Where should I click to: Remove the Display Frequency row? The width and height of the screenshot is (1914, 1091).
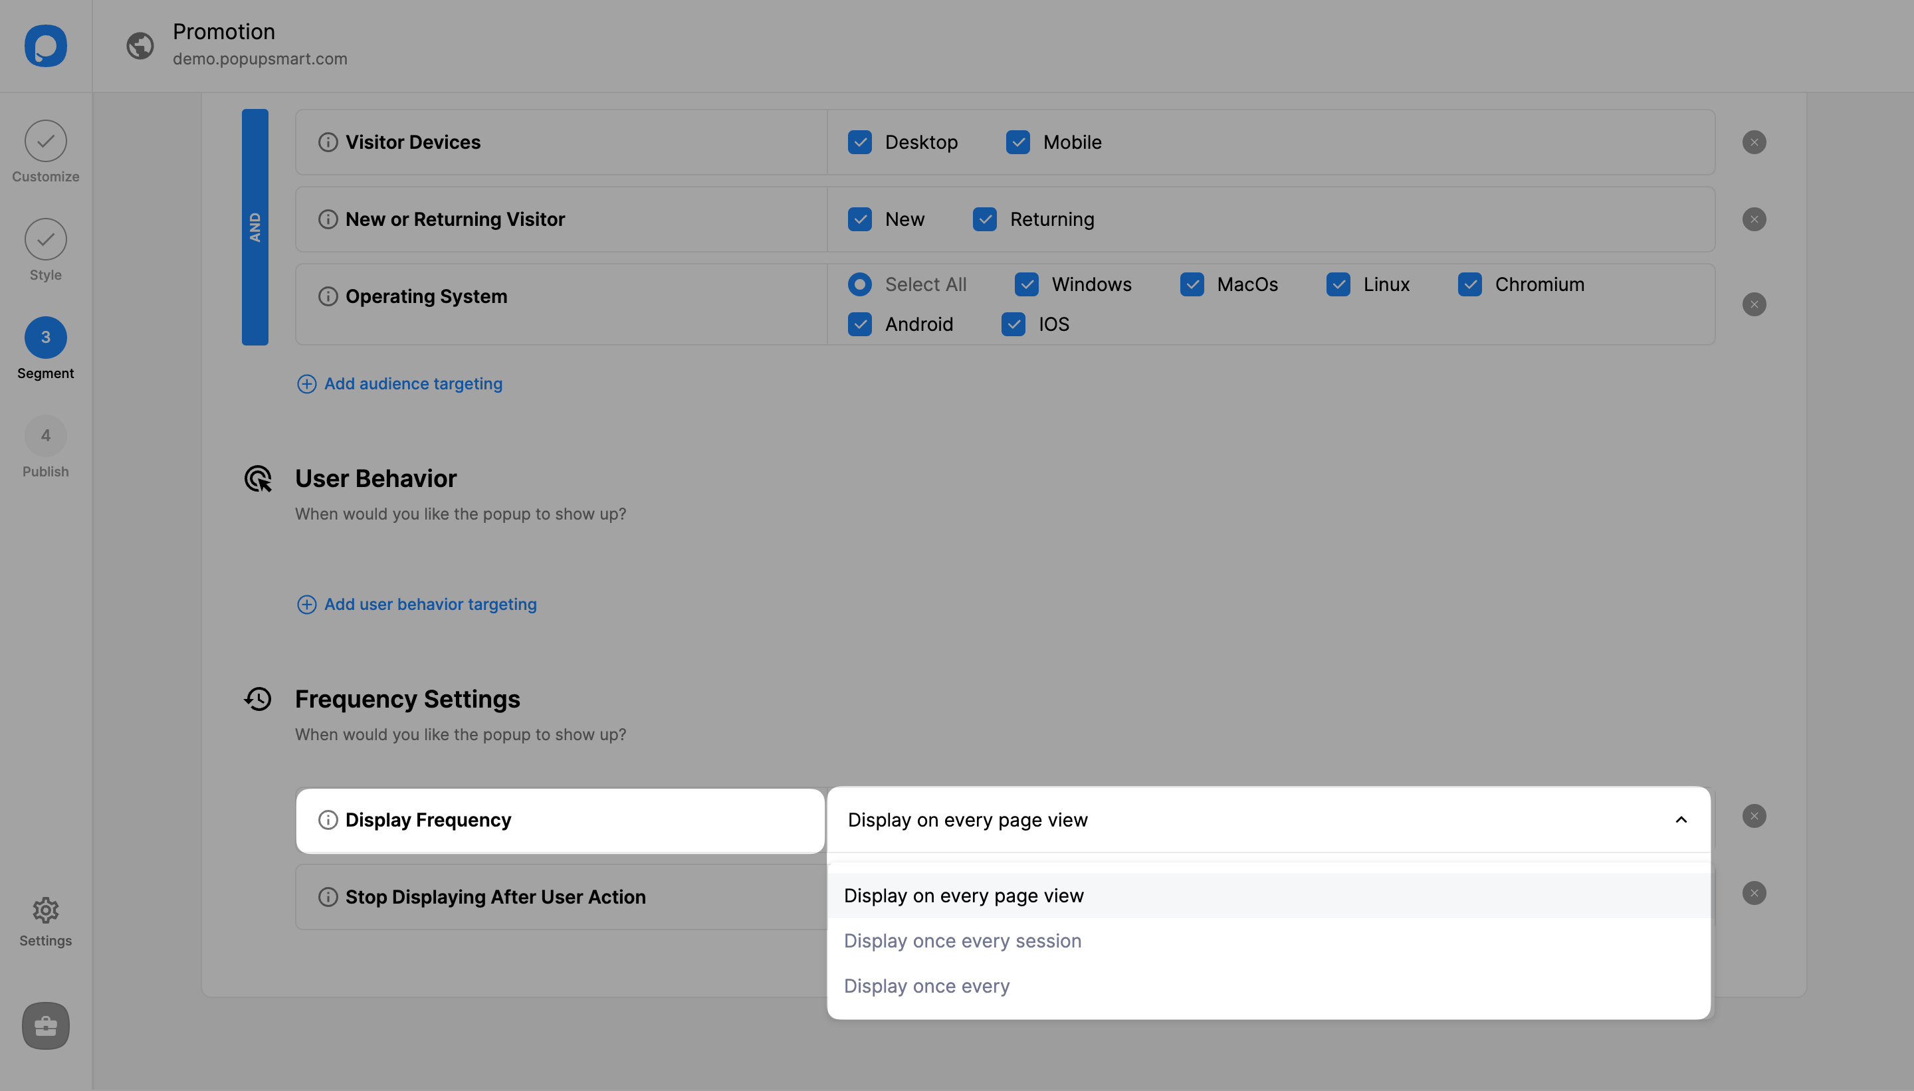tap(1754, 816)
